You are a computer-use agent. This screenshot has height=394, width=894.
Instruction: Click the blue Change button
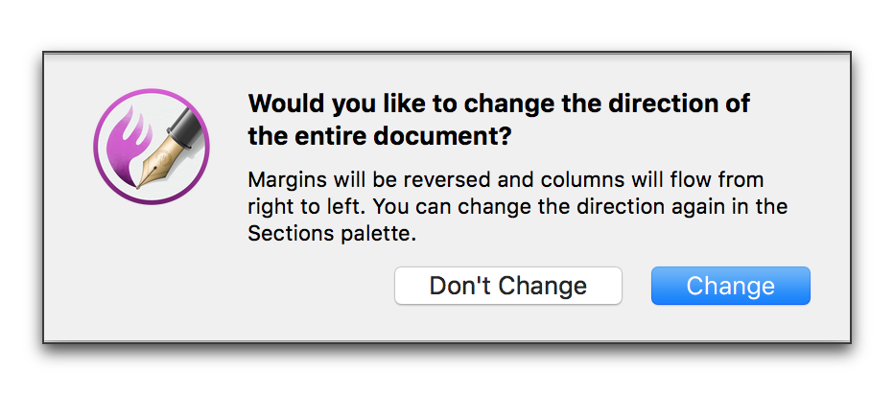[730, 286]
